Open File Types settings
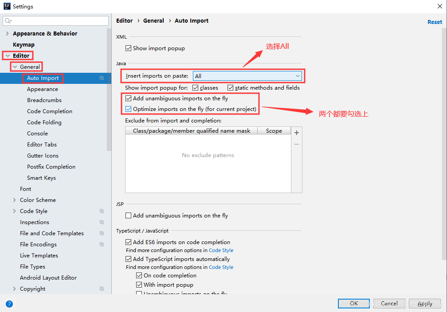Screen dimensions: 447x312 [x=32, y=267]
